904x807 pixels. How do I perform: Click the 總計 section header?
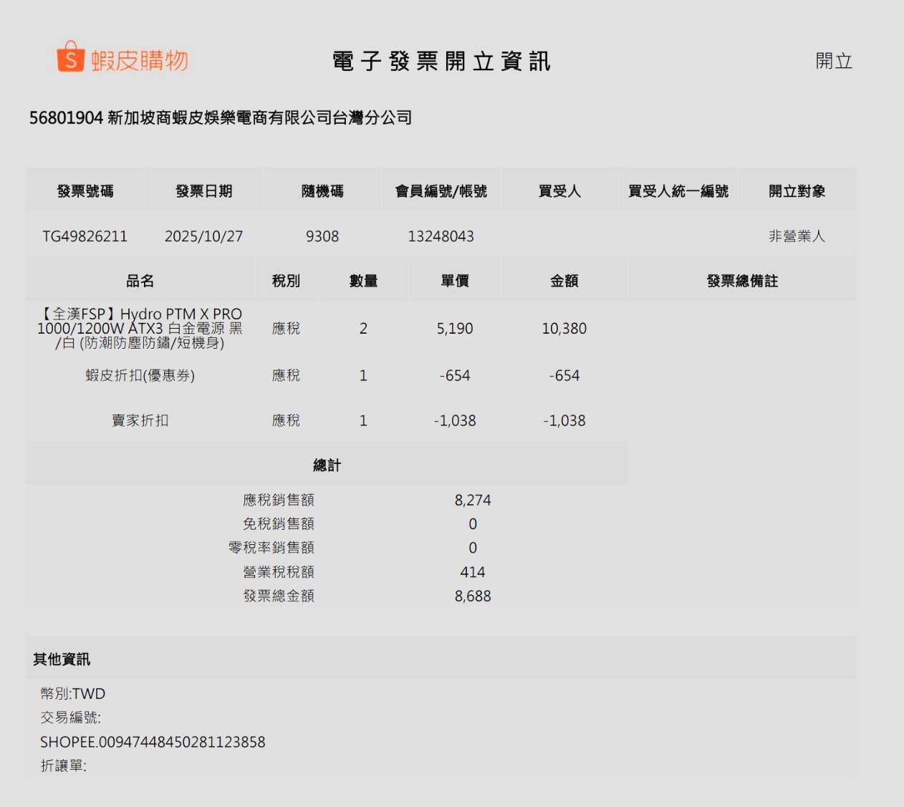327,465
